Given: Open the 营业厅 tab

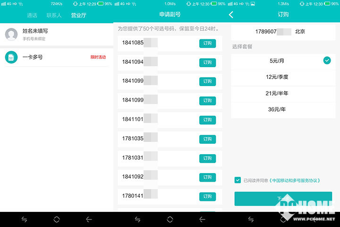Looking at the screenshot, I should pos(78,15).
